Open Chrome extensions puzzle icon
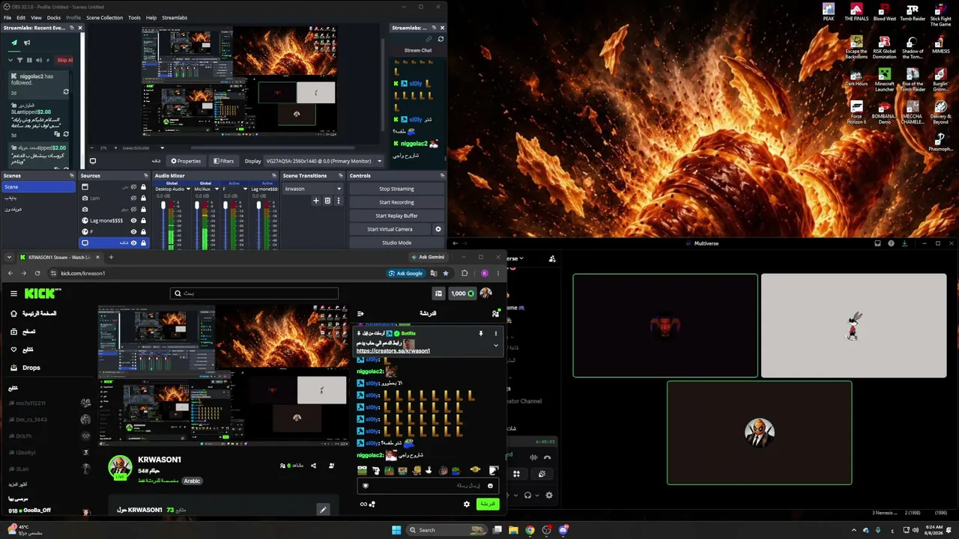 pyautogui.click(x=465, y=273)
